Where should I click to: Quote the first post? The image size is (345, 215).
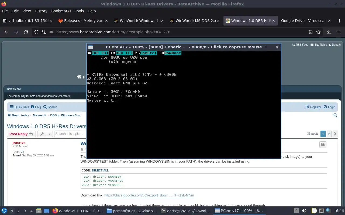tap(323, 145)
